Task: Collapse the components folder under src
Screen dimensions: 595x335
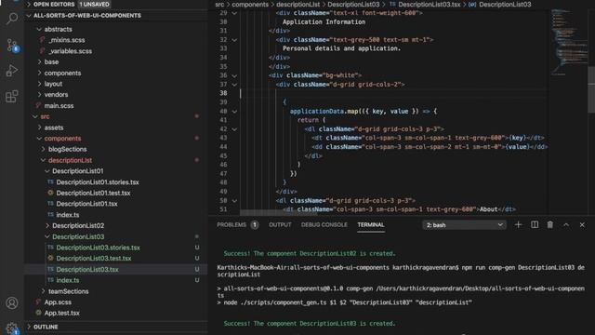Action: pyautogui.click(x=62, y=139)
